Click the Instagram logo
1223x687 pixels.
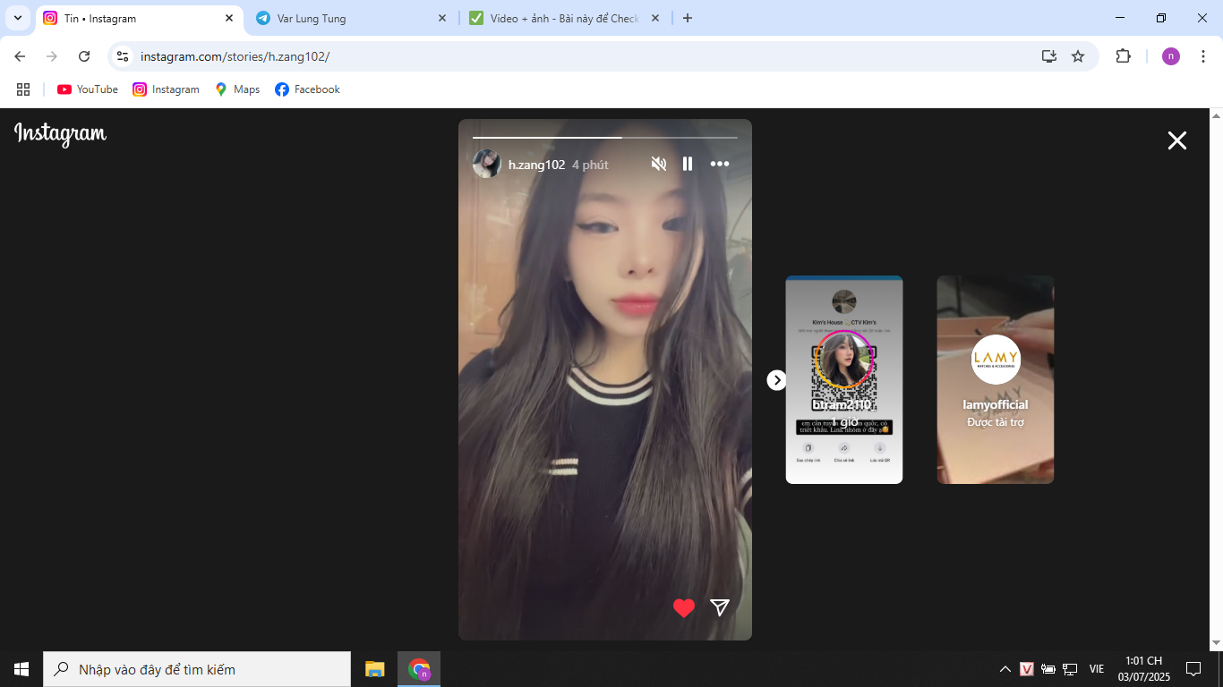(x=60, y=134)
